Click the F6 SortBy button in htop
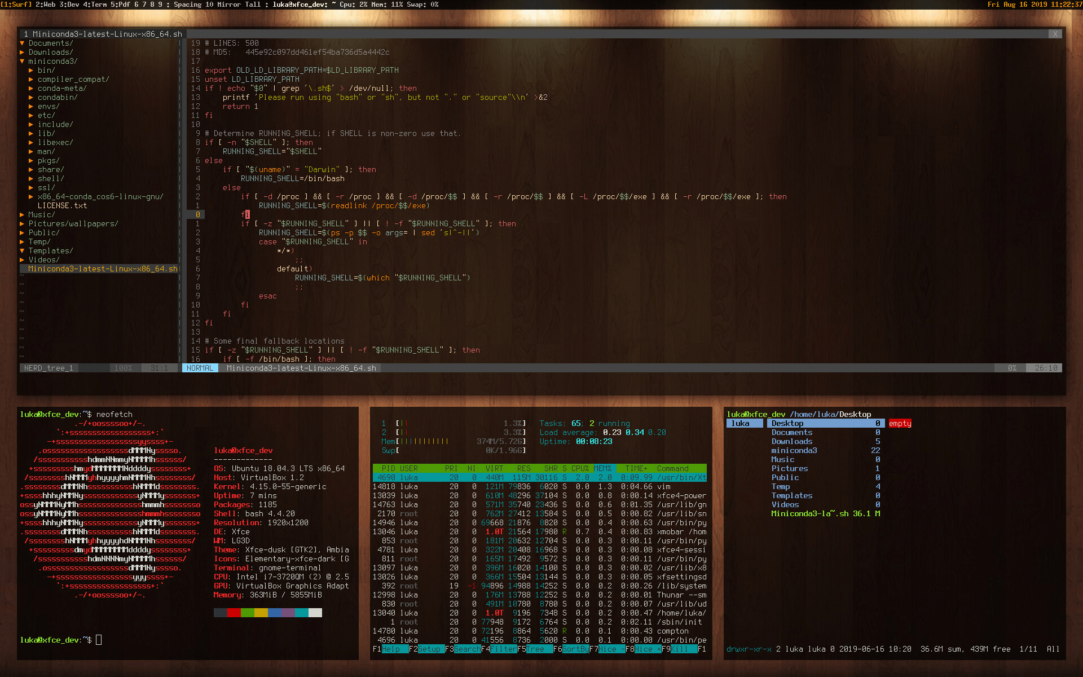1083x677 pixels. click(x=575, y=649)
